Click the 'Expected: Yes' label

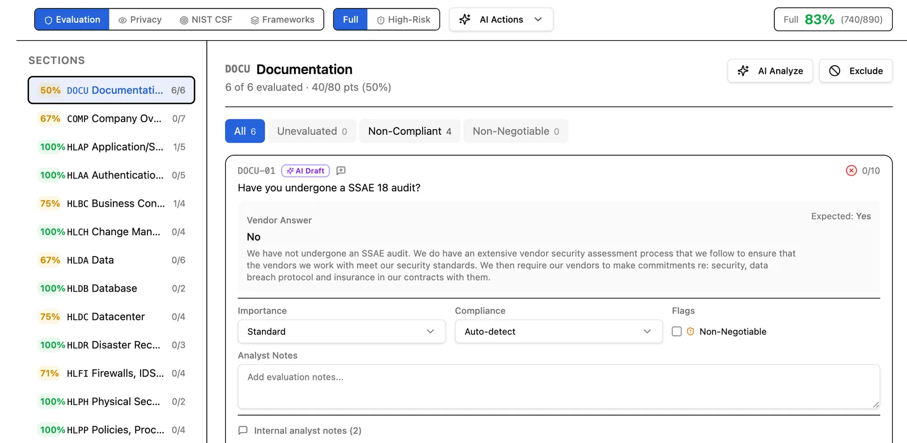click(841, 216)
